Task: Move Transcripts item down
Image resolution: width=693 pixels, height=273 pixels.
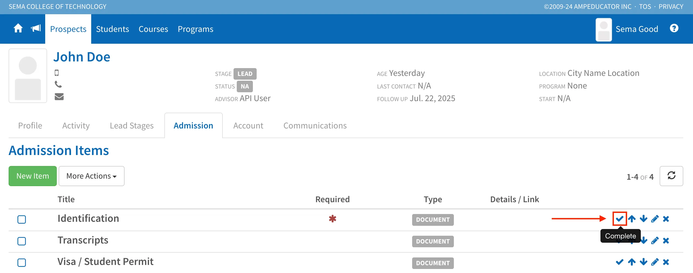Action: tap(643, 241)
